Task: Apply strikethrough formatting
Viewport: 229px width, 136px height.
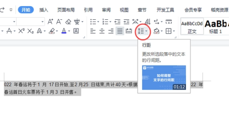Action: pos(9,31)
